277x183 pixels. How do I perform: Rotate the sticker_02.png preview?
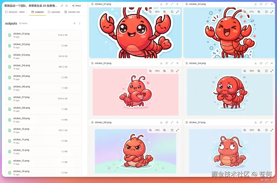point(266,12)
